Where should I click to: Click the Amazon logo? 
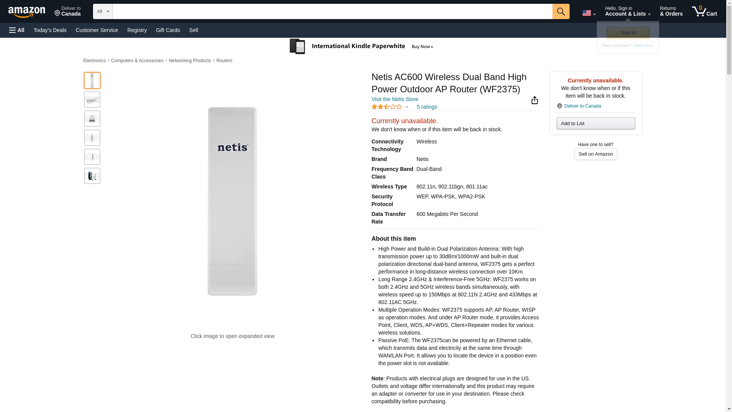[x=27, y=12]
